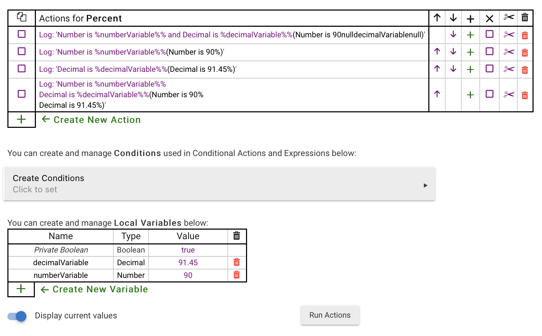Viewport: 542px width, 336px height.
Task: Click the arrow on the Create Conditions row
Action: 425,185
